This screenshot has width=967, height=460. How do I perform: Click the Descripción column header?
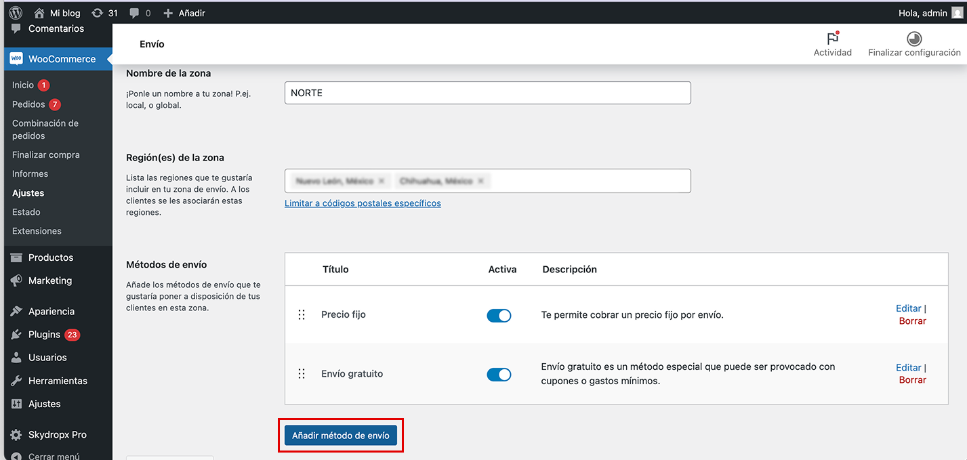pyautogui.click(x=569, y=269)
